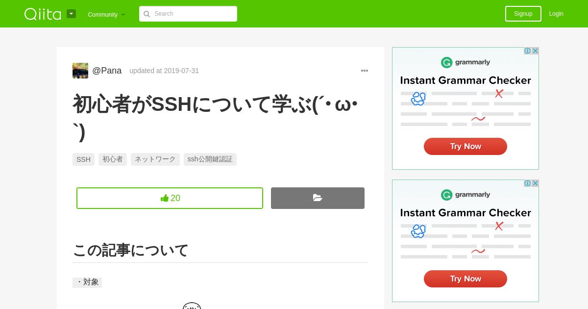Screen dimensions: 588x309
Task: Open ad info icon on bottom Grammarly ad
Action: 527,183
